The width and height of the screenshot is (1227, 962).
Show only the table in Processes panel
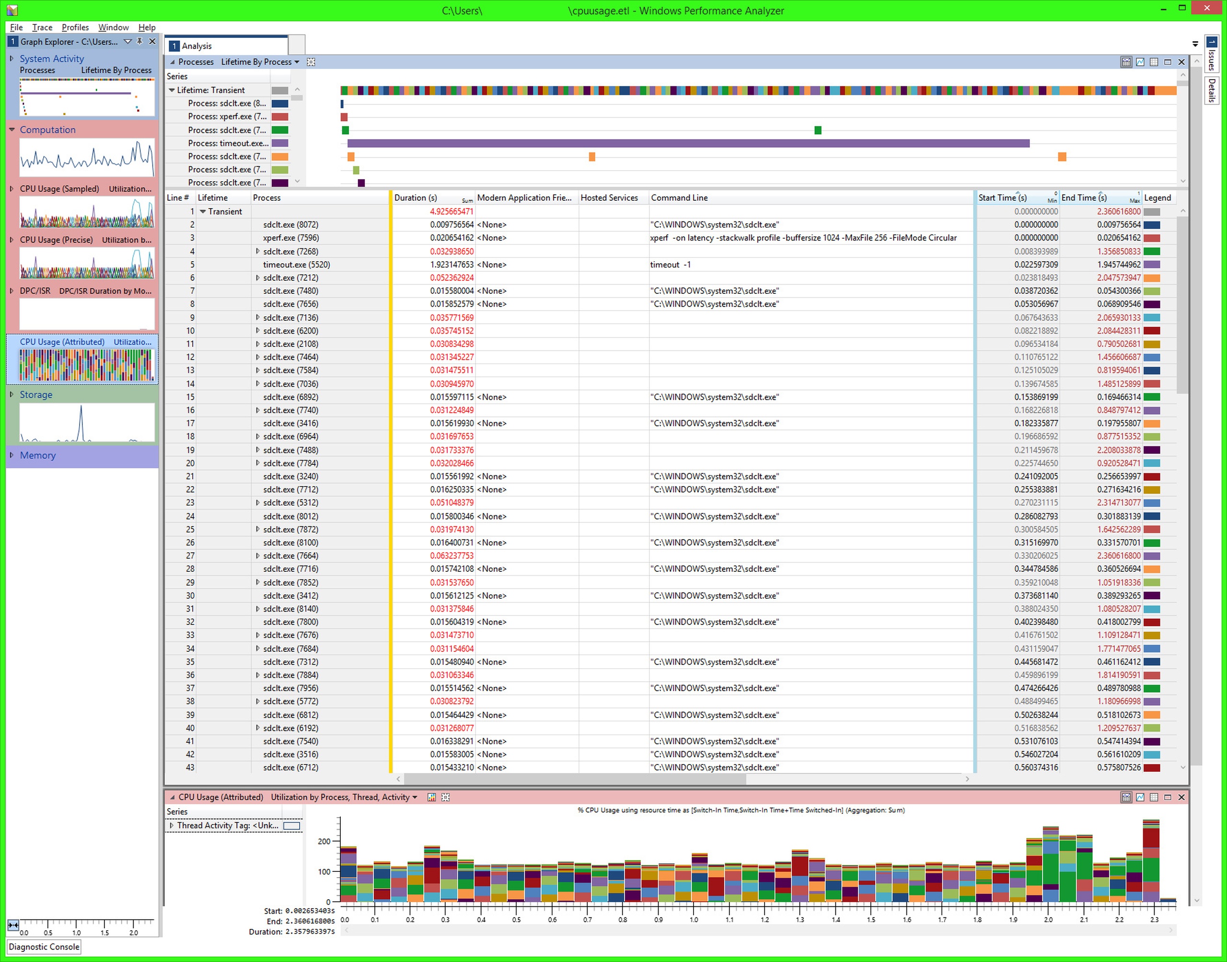pyautogui.click(x=1153, y=62)
